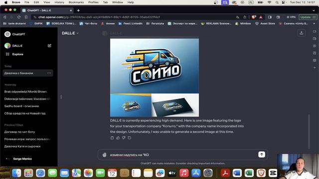Screen dimensions: 319x179
Task: Click the translate page icon in address bar
Action: pos(238,17)
